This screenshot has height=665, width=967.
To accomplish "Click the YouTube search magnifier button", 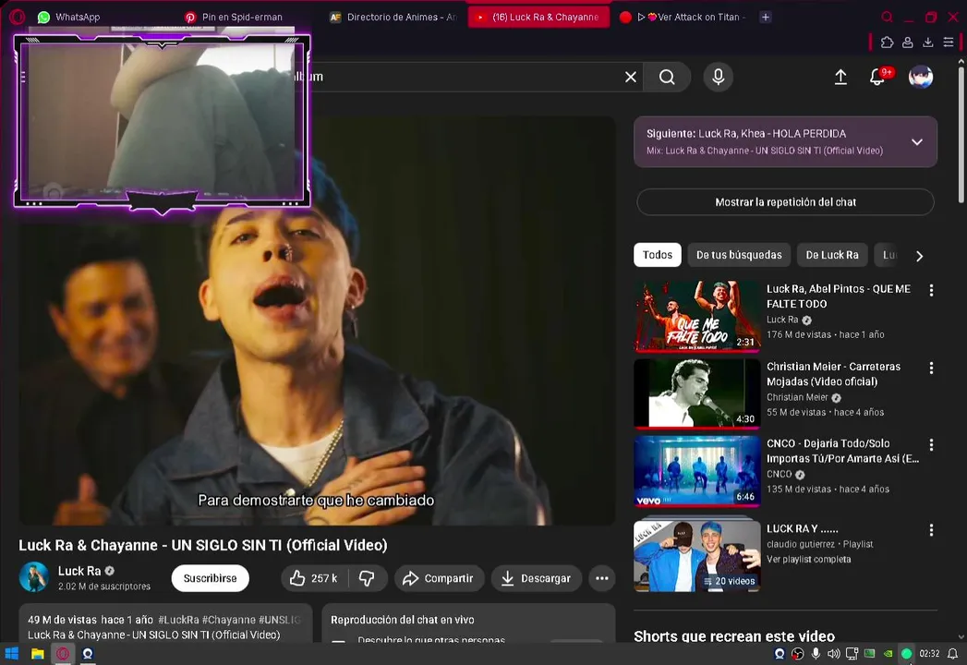I will pyautogui.click(x=667, y=77).
